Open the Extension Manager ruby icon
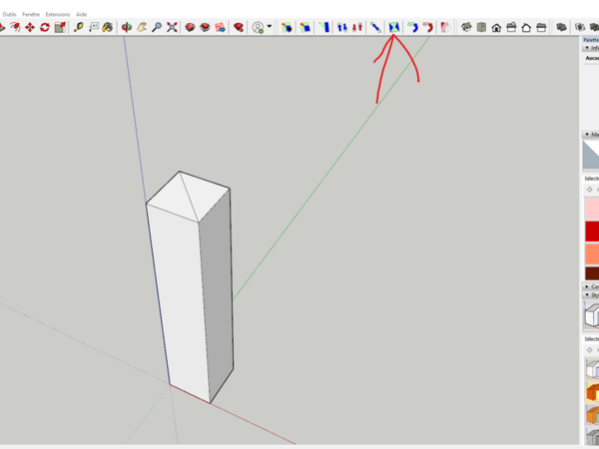 [239, 28]
